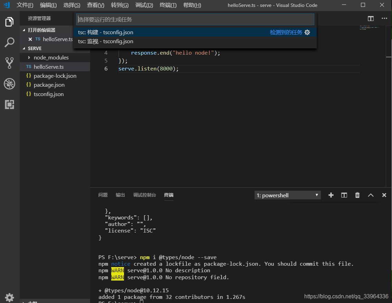Select terminal from '1: powershell' dropdown
392x303 pixels.
point(287,195)
